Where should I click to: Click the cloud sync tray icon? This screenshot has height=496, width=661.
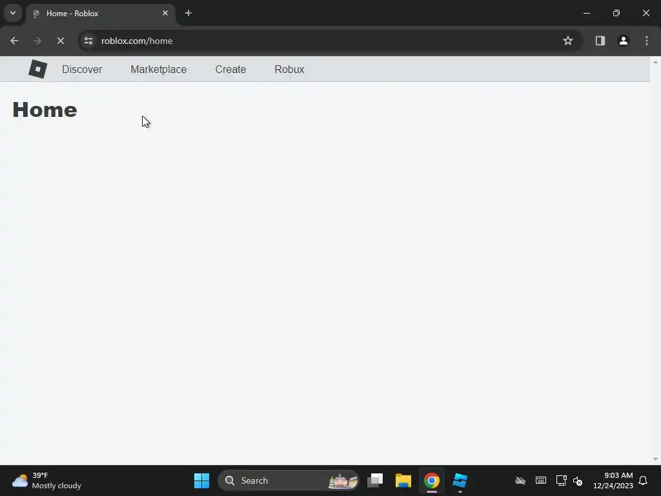520,480
